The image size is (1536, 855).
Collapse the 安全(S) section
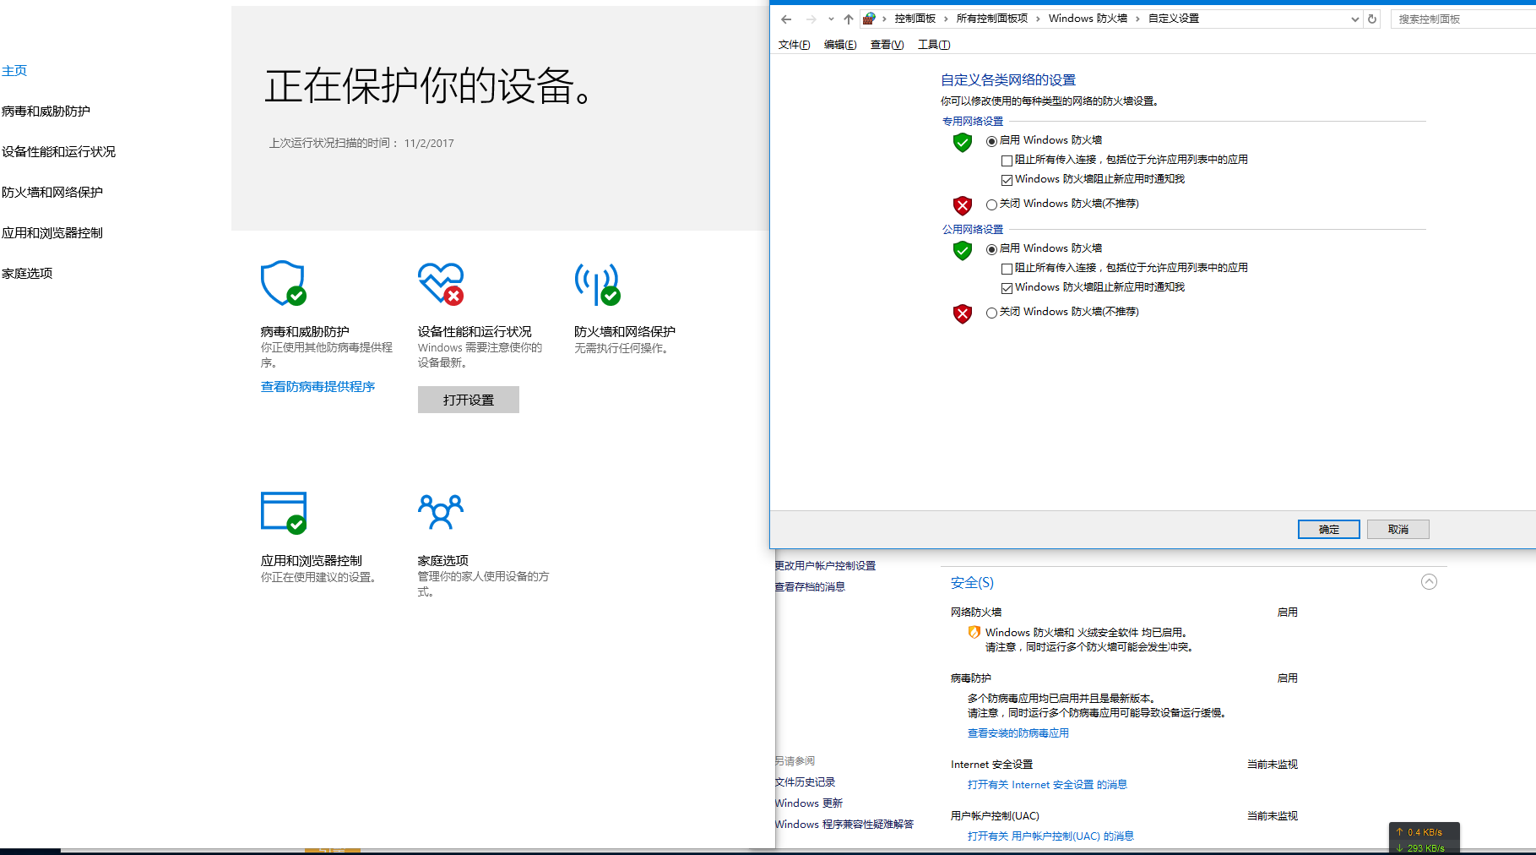pyautogui.click(x=1429, y=581)
